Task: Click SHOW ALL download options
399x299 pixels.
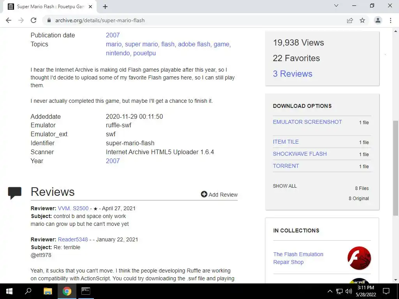Action: point(284,186)
